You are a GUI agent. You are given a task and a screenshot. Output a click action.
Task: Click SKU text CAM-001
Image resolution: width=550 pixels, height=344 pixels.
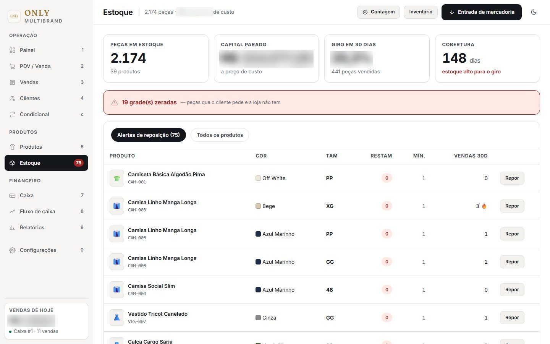[x=137, y=182]
